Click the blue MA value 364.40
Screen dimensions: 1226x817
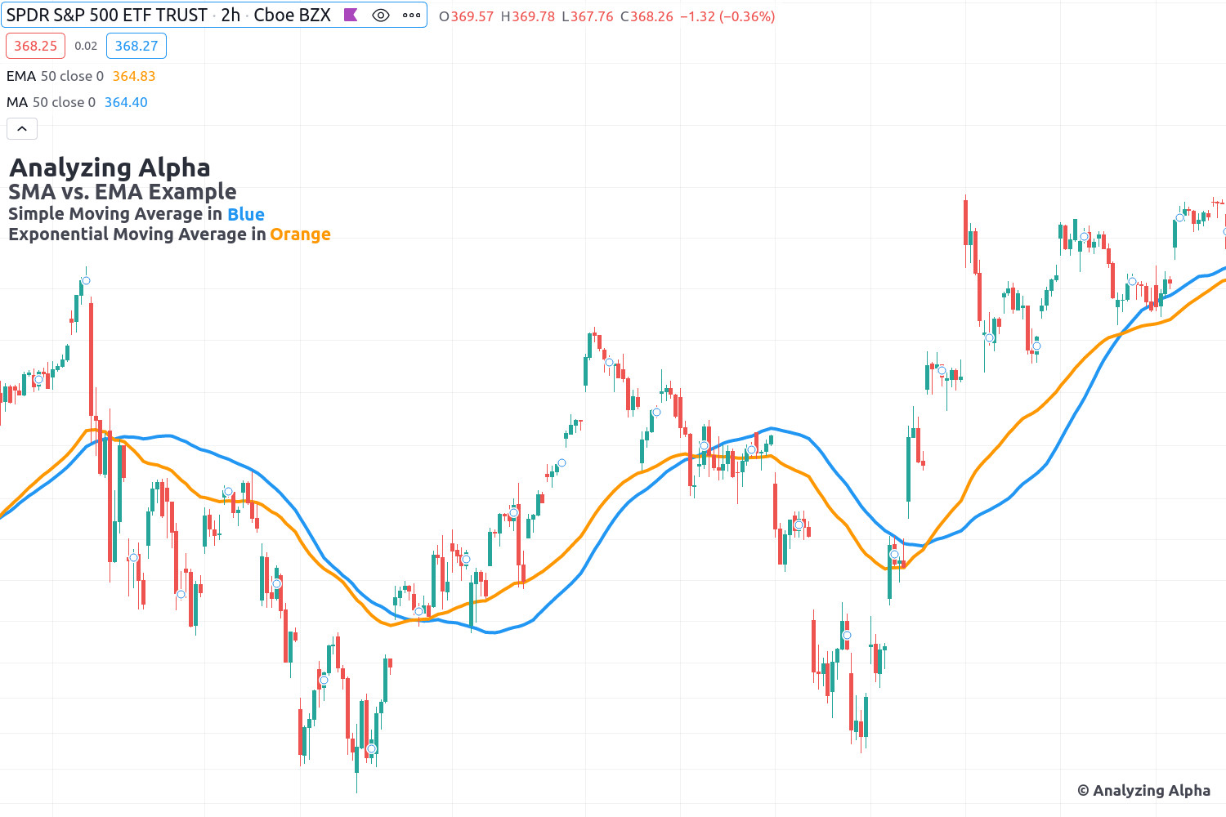[126, 102]
